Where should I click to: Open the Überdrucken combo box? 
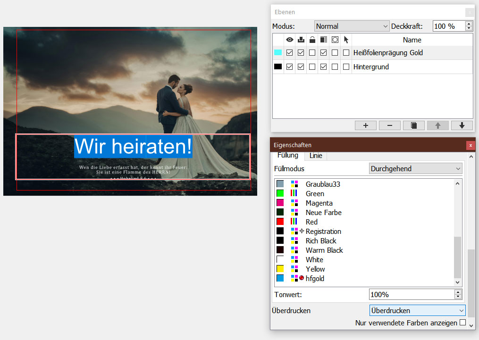pos(417,310)
